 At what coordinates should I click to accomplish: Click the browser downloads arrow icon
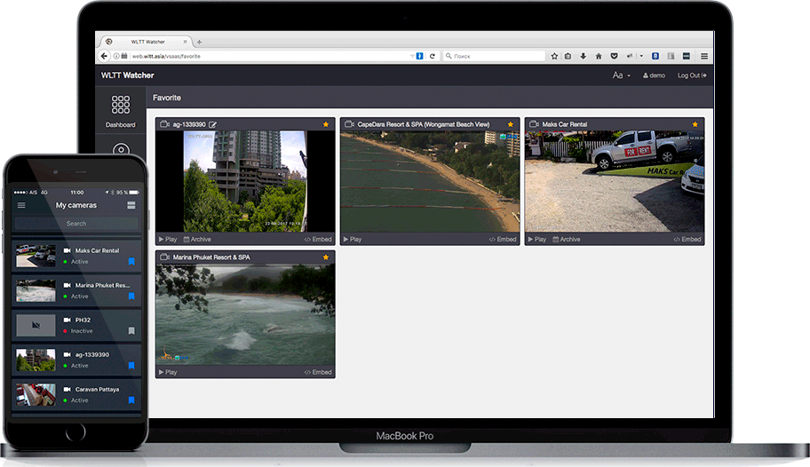(584, 56)
